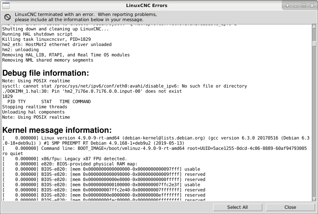Click line 'Unloading hal components'
Screen dimensions: 318x214
(x=33, y=112)
